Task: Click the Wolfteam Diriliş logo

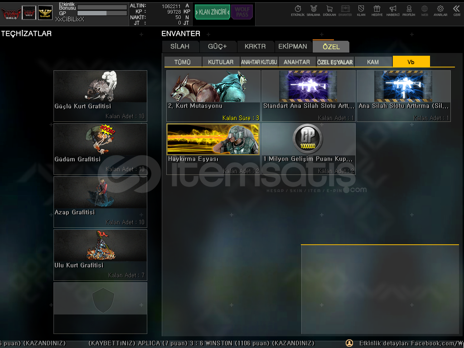Action: [11, 13]
